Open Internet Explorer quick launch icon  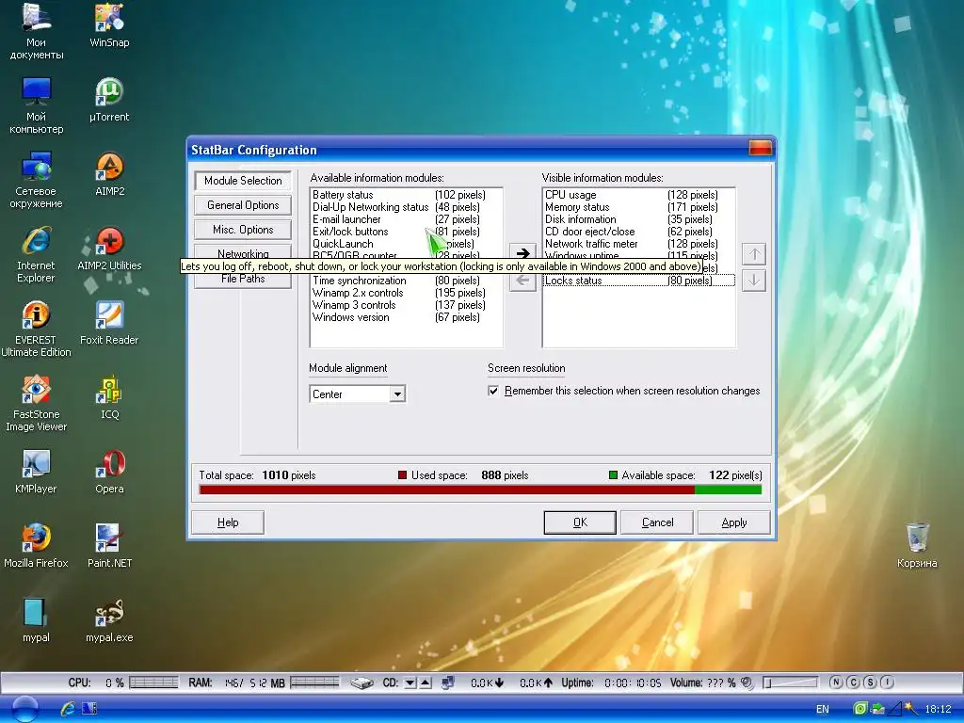(x=68, y=709)
